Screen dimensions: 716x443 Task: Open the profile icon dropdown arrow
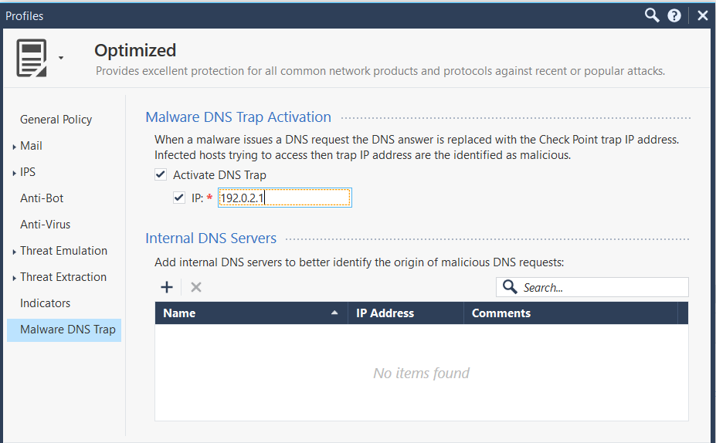[61, 58]
